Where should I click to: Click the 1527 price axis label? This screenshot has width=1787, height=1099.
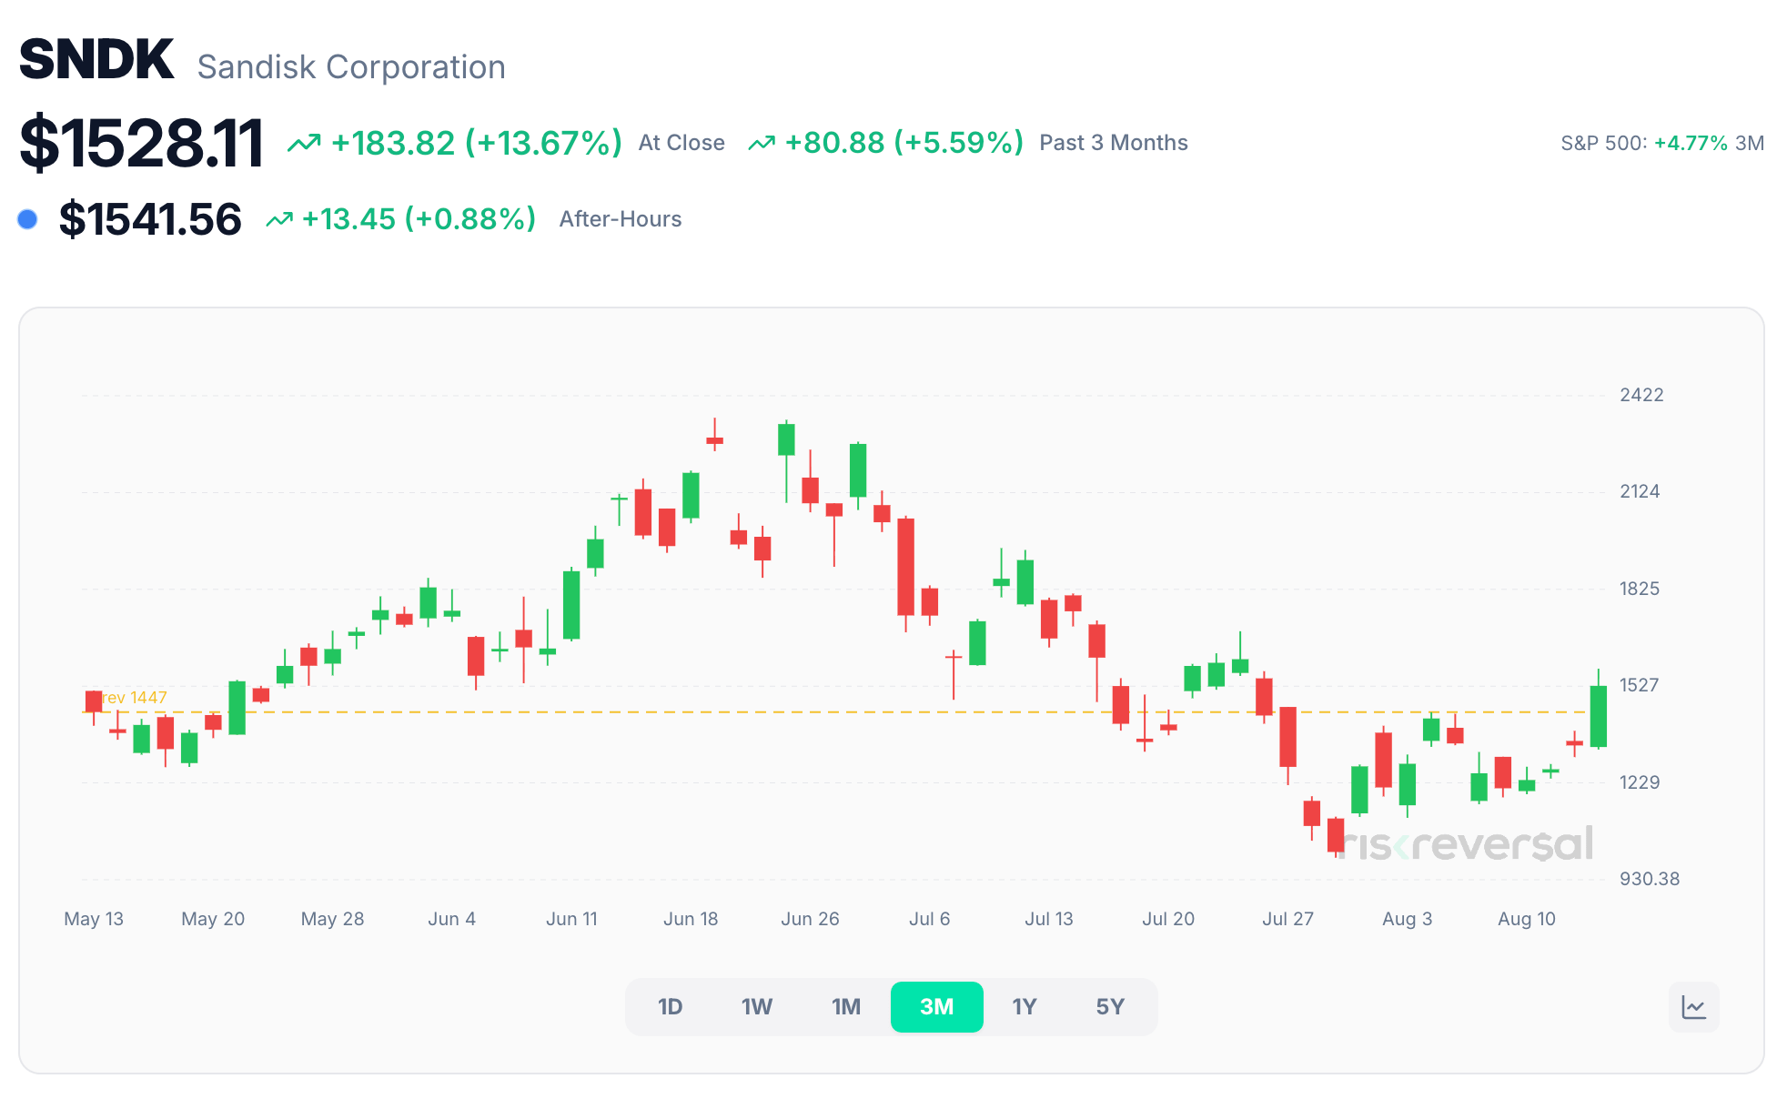[1640, 685]
